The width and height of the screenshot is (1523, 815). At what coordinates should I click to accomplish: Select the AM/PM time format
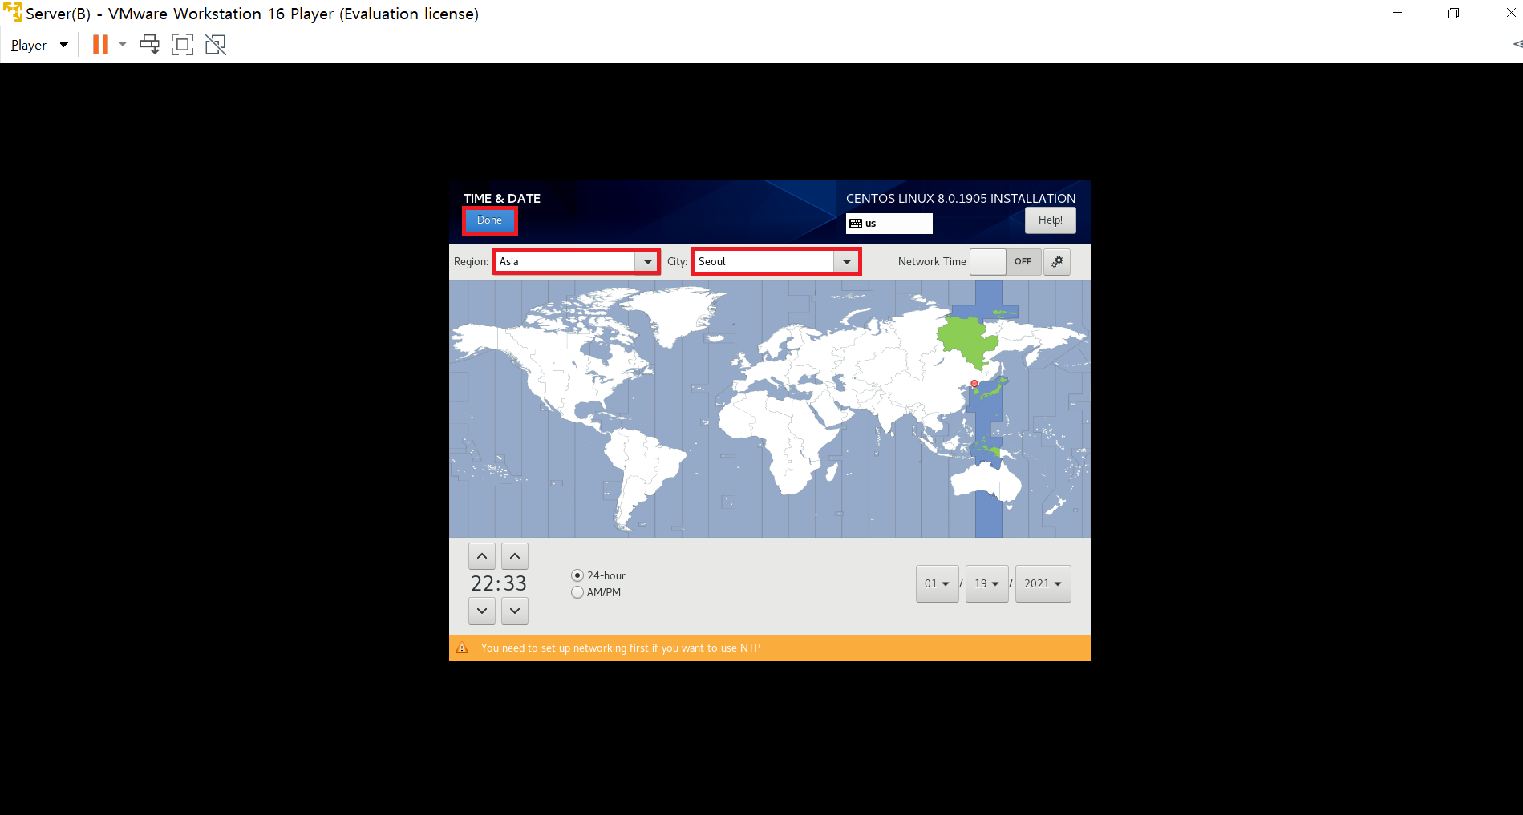(596, 593)
